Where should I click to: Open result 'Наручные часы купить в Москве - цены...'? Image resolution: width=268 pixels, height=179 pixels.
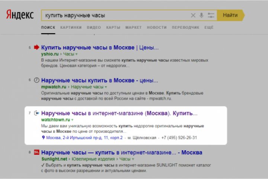(x=100, y=80)
